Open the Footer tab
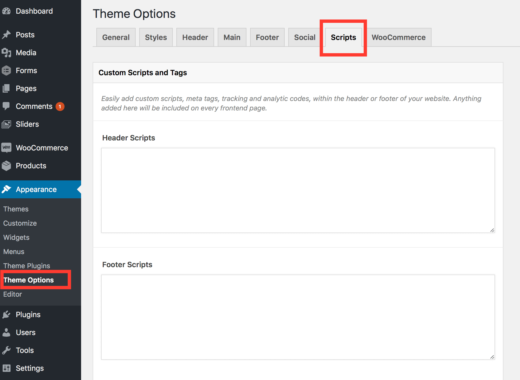 (267, 37)
